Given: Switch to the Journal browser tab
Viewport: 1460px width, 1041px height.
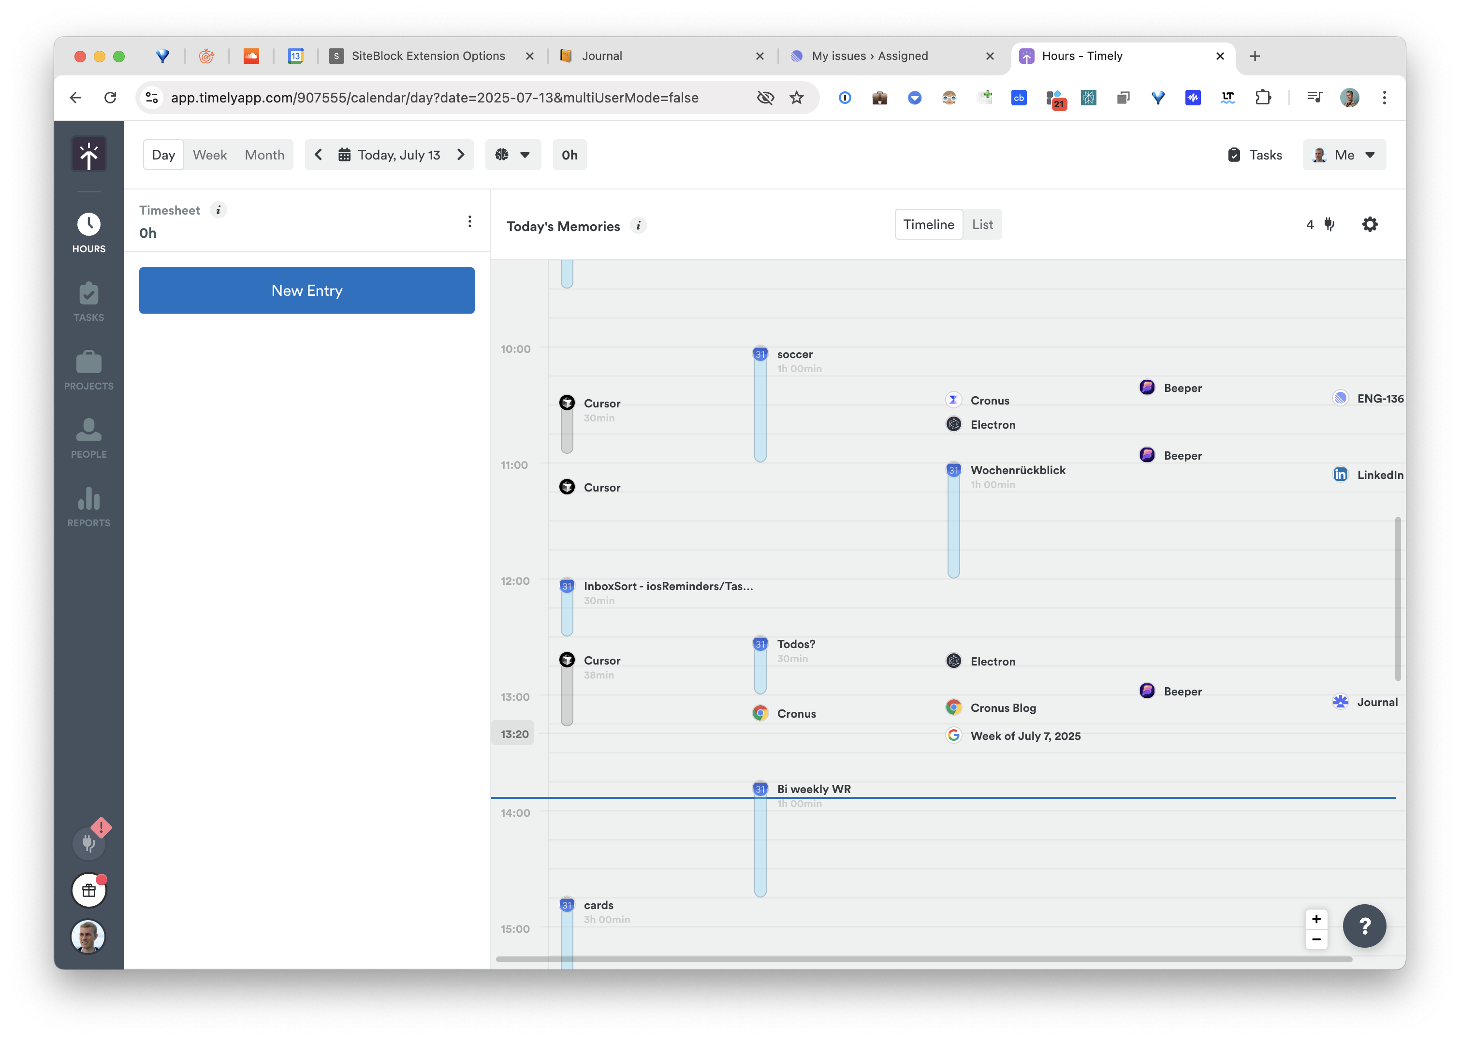Looking at the screenshot, I should 660,56.
